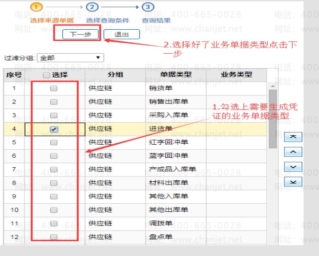Click the 分组 column header

pyautogui.click(x=115, y=75)
